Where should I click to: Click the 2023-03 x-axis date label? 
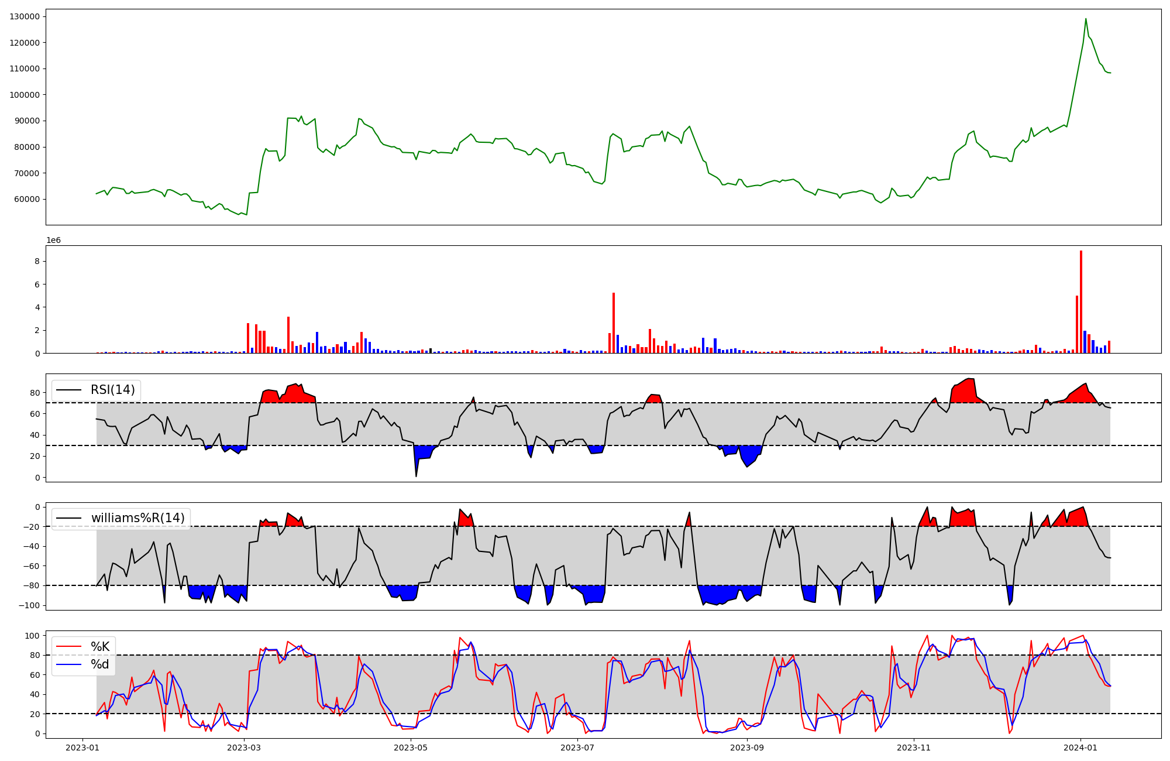(x=244, y=748)
